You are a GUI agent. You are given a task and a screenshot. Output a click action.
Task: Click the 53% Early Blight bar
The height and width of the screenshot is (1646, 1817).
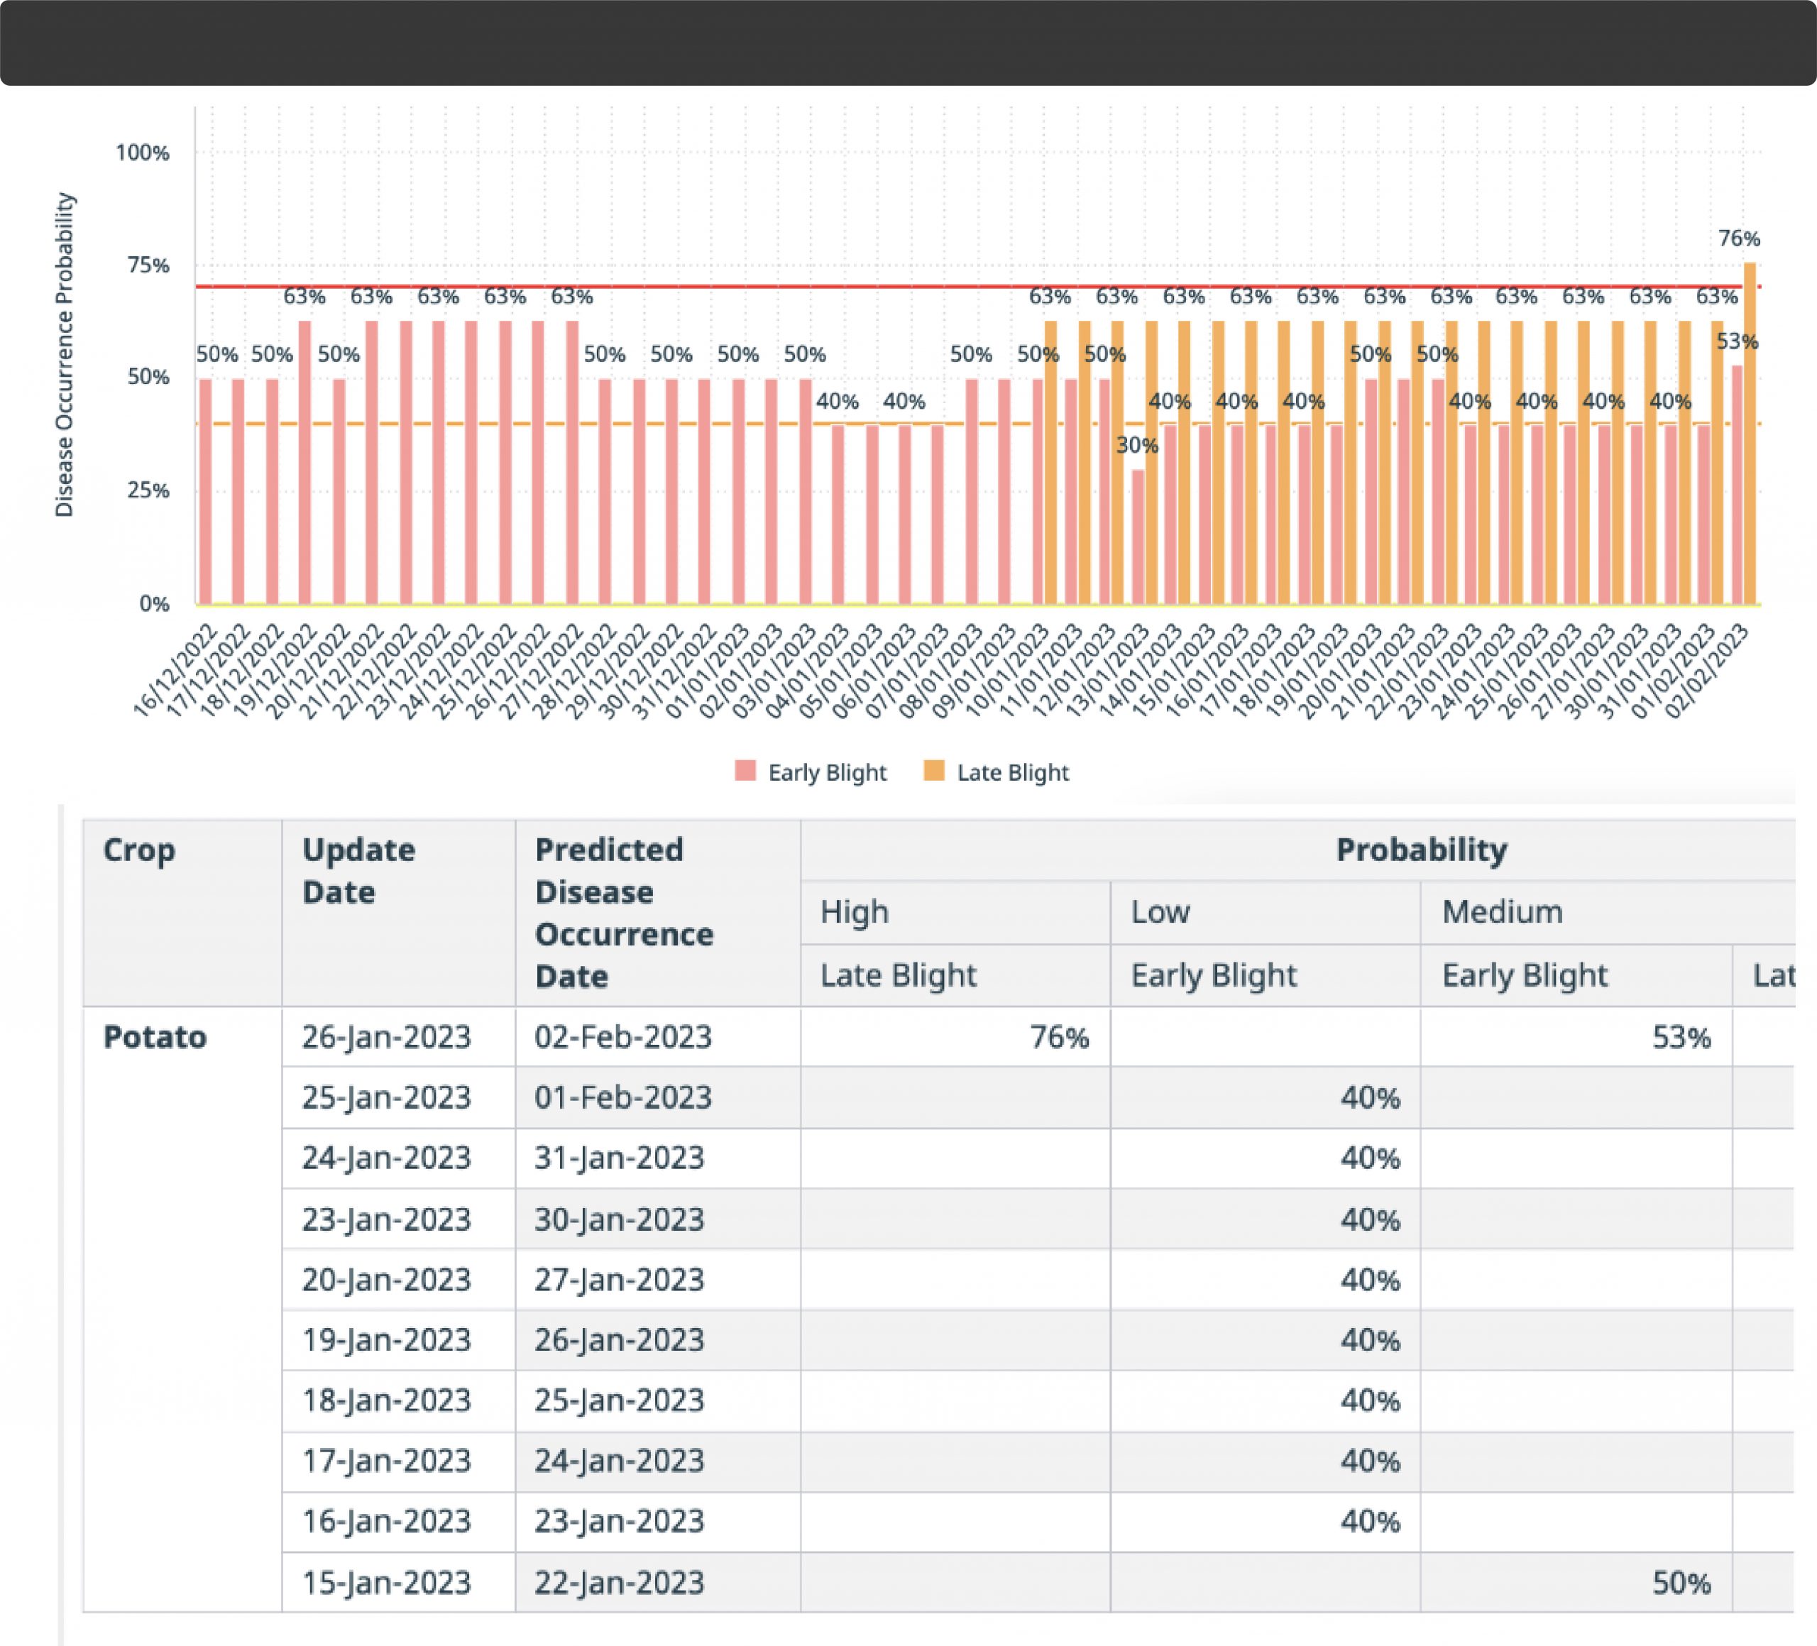pyautogui.click(x=1737, y=484)
